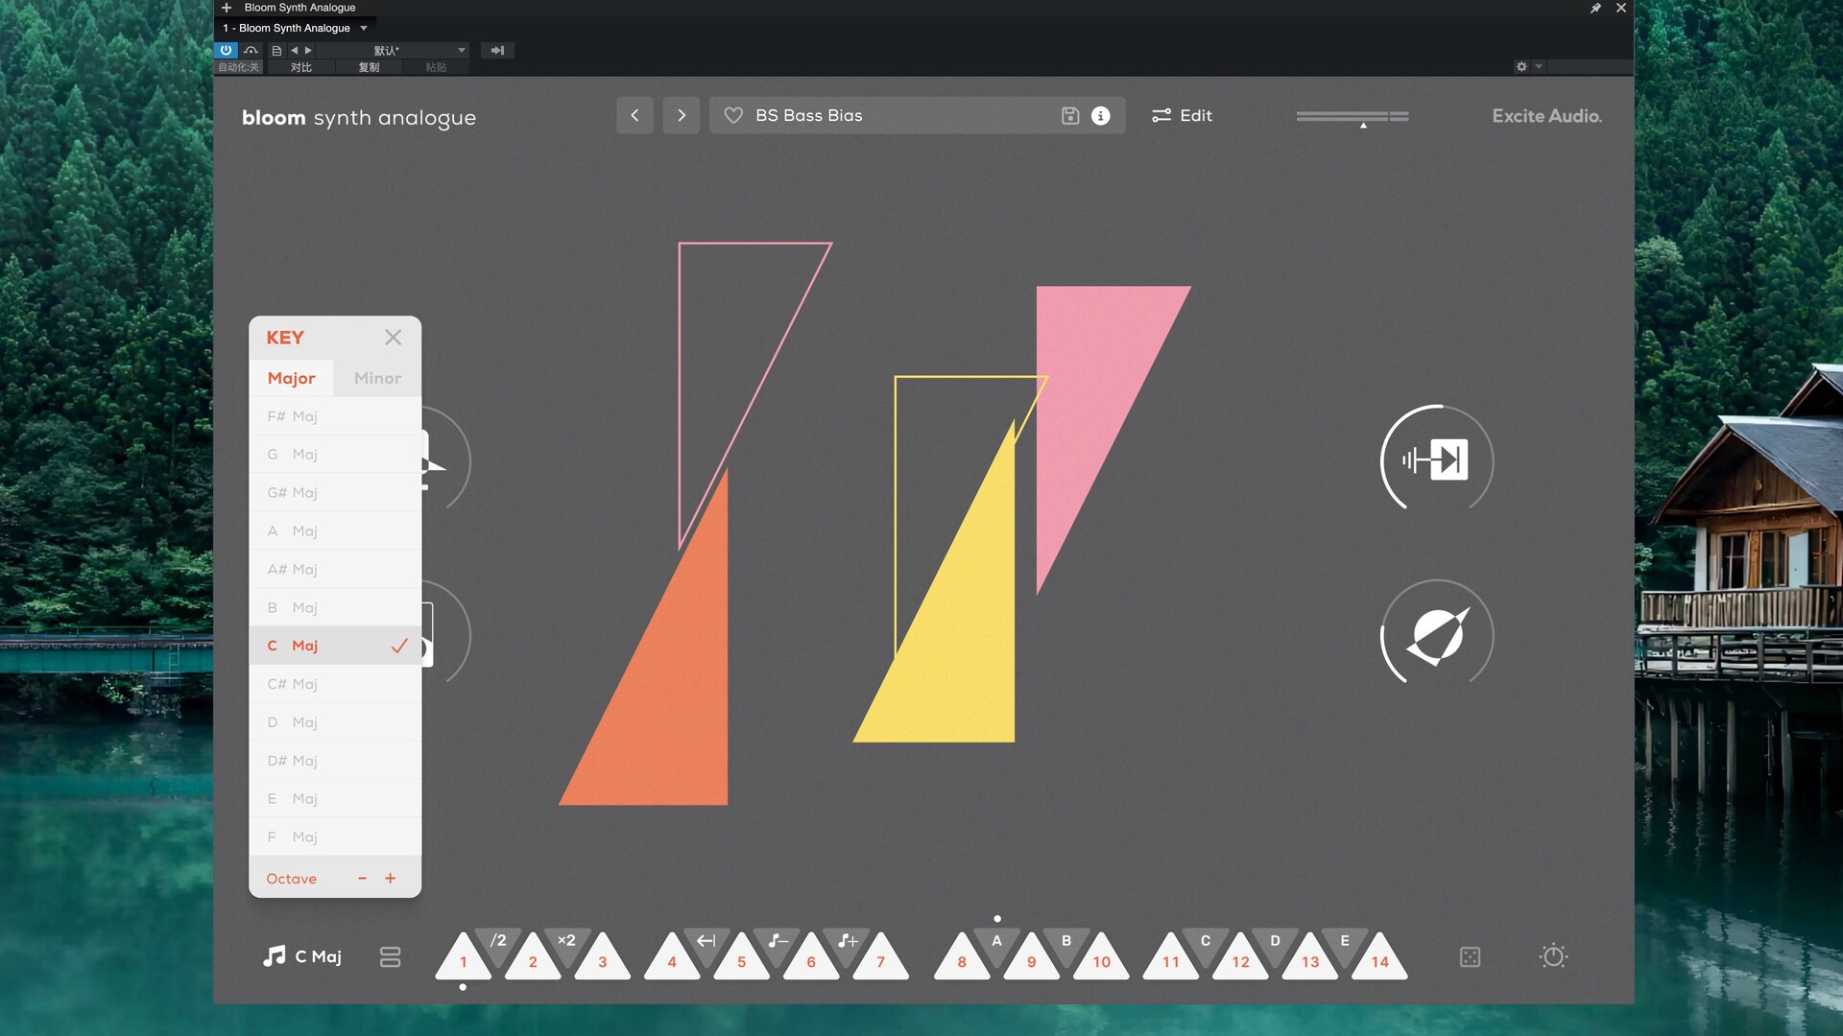The image size is (1843, 1036).
Task: Click the host 复制 copy button
Action: click(369, 67)
